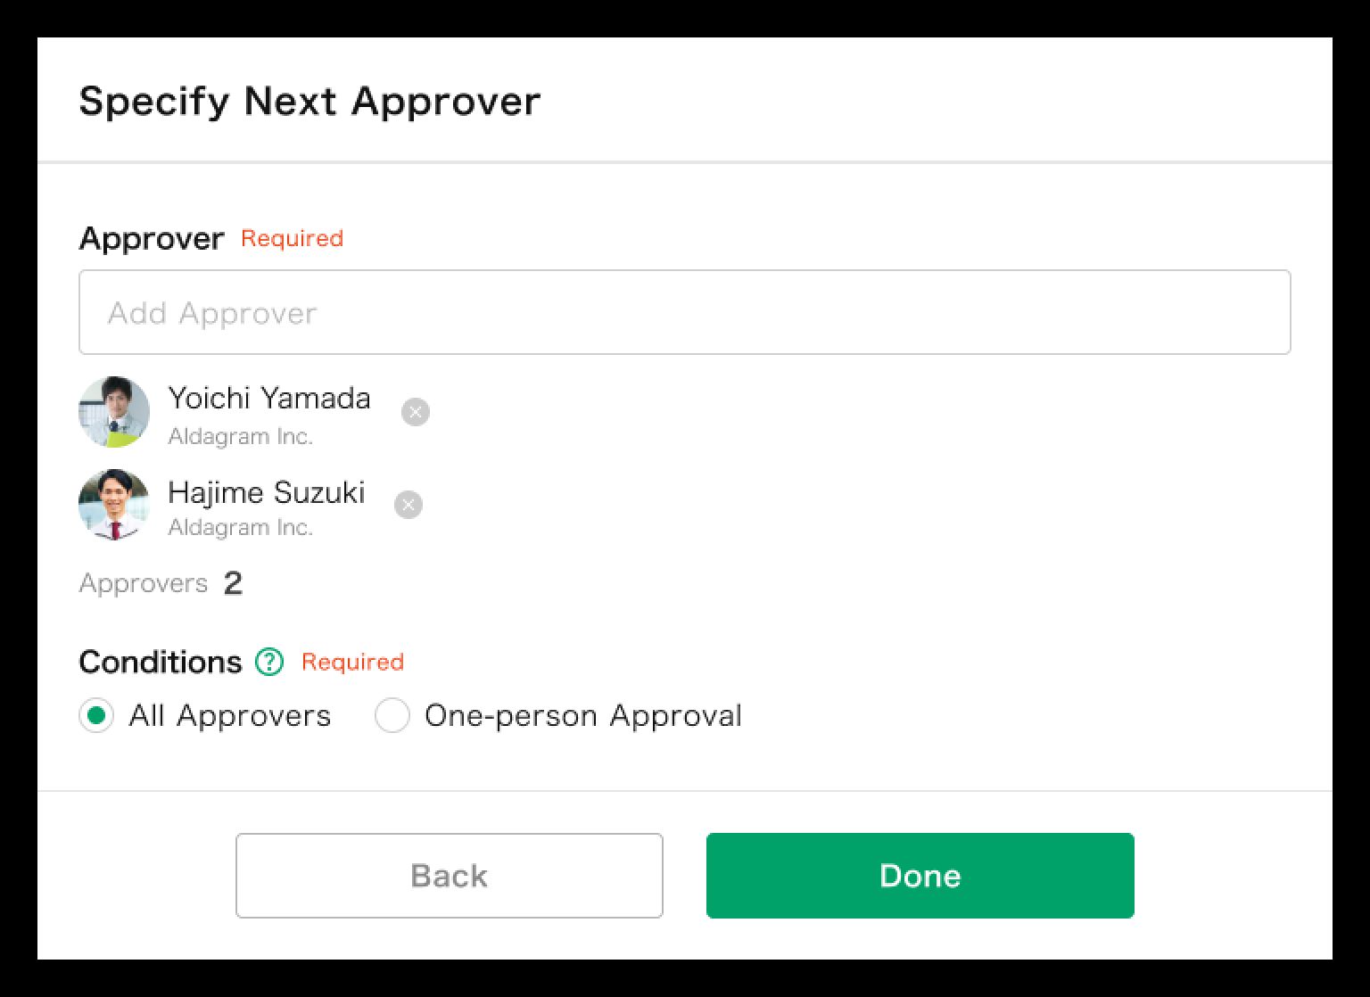Click the All Approvers label text
The height and width of the screenshot is (997, 1370).
point(229,715)
